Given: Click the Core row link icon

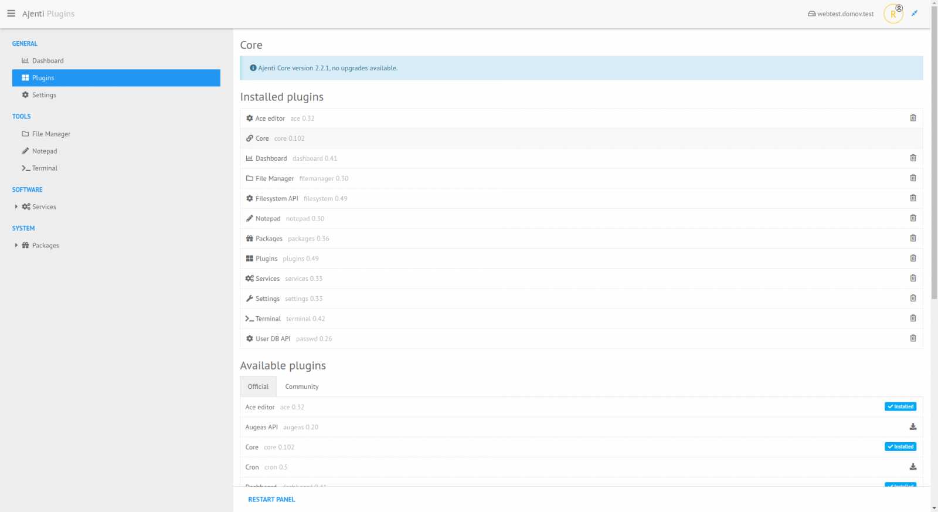Looking at the screenshot, I should point(249,138).
